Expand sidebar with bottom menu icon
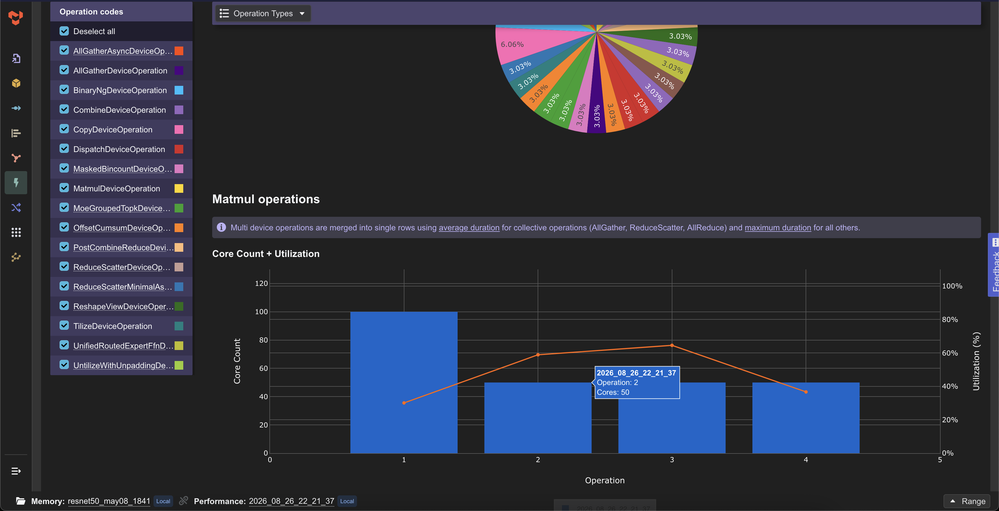Image resolution: width=999 pixels, height=511 pixels. (x=16, y=471)
